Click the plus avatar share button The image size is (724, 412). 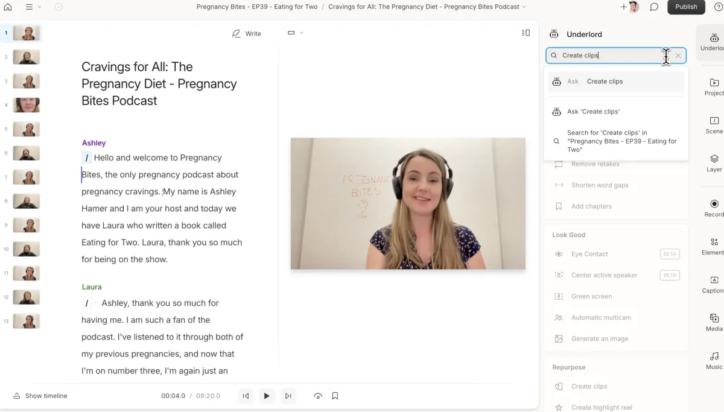click(x=630, y=7)
